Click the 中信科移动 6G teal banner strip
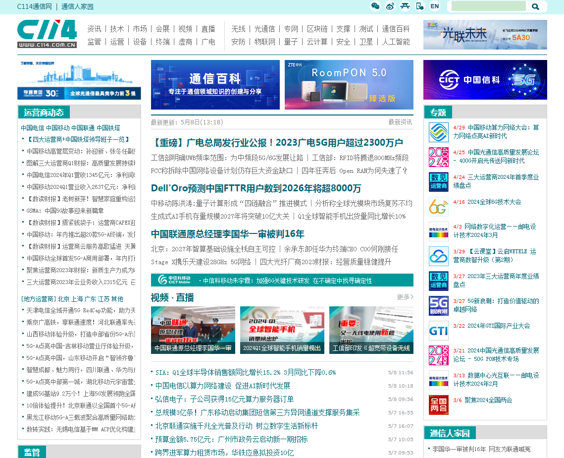Image resolution: width=564 pixels, height=458 pixels. (282, 280)
